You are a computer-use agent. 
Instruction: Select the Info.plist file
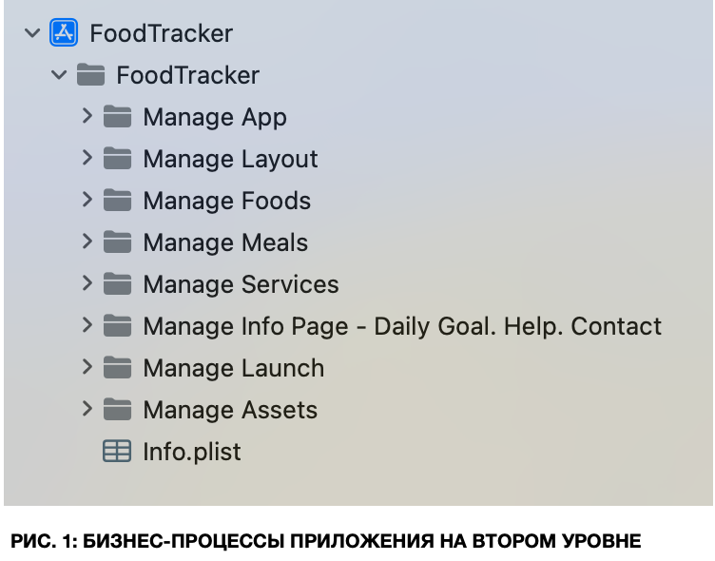pyautogui.click(x=191, y=452)
